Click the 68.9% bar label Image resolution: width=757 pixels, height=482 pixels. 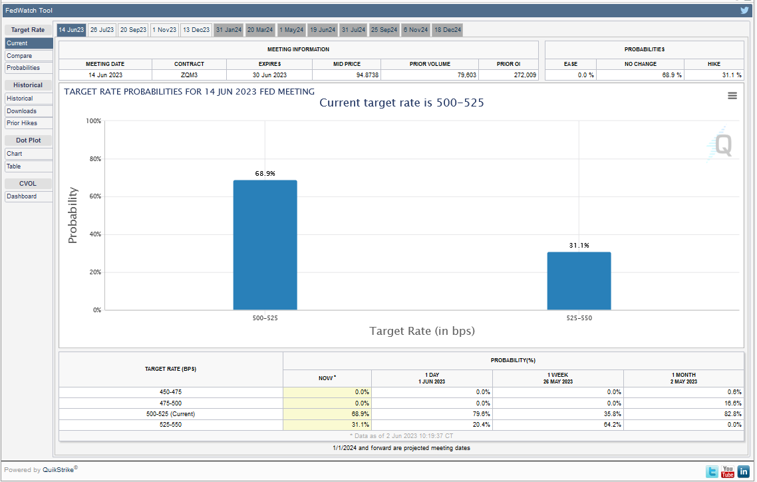click(265, 173)
